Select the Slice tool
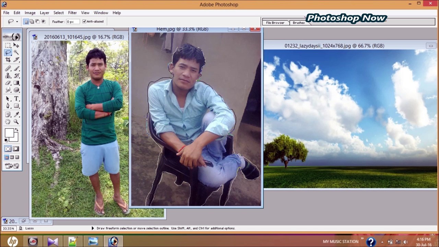This screenshot has width=439, height=247. point(16,60)
